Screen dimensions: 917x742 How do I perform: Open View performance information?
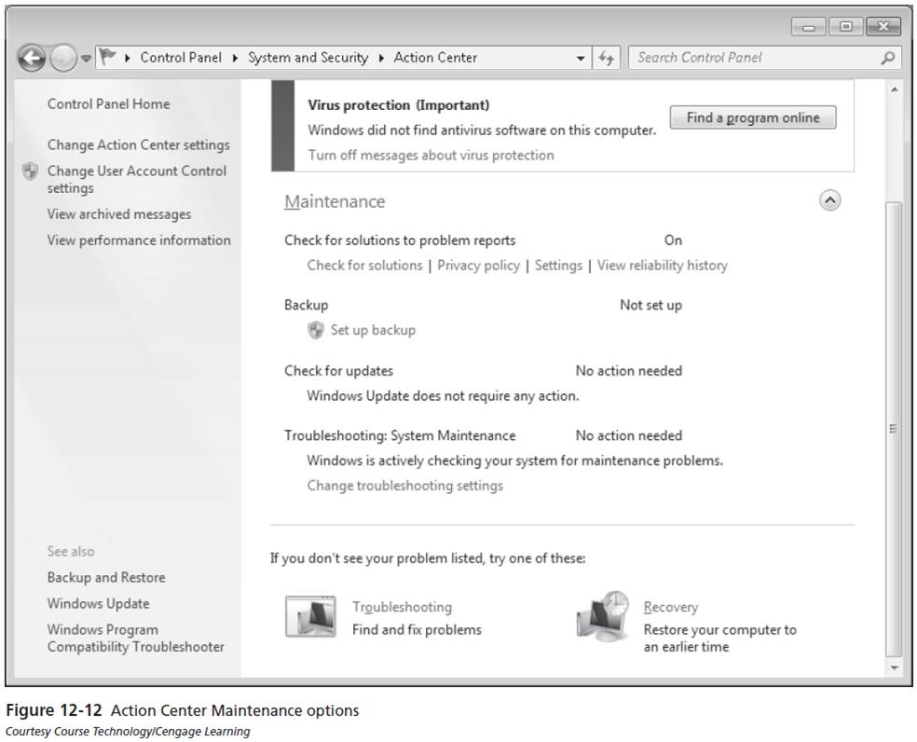pos(139,240)
